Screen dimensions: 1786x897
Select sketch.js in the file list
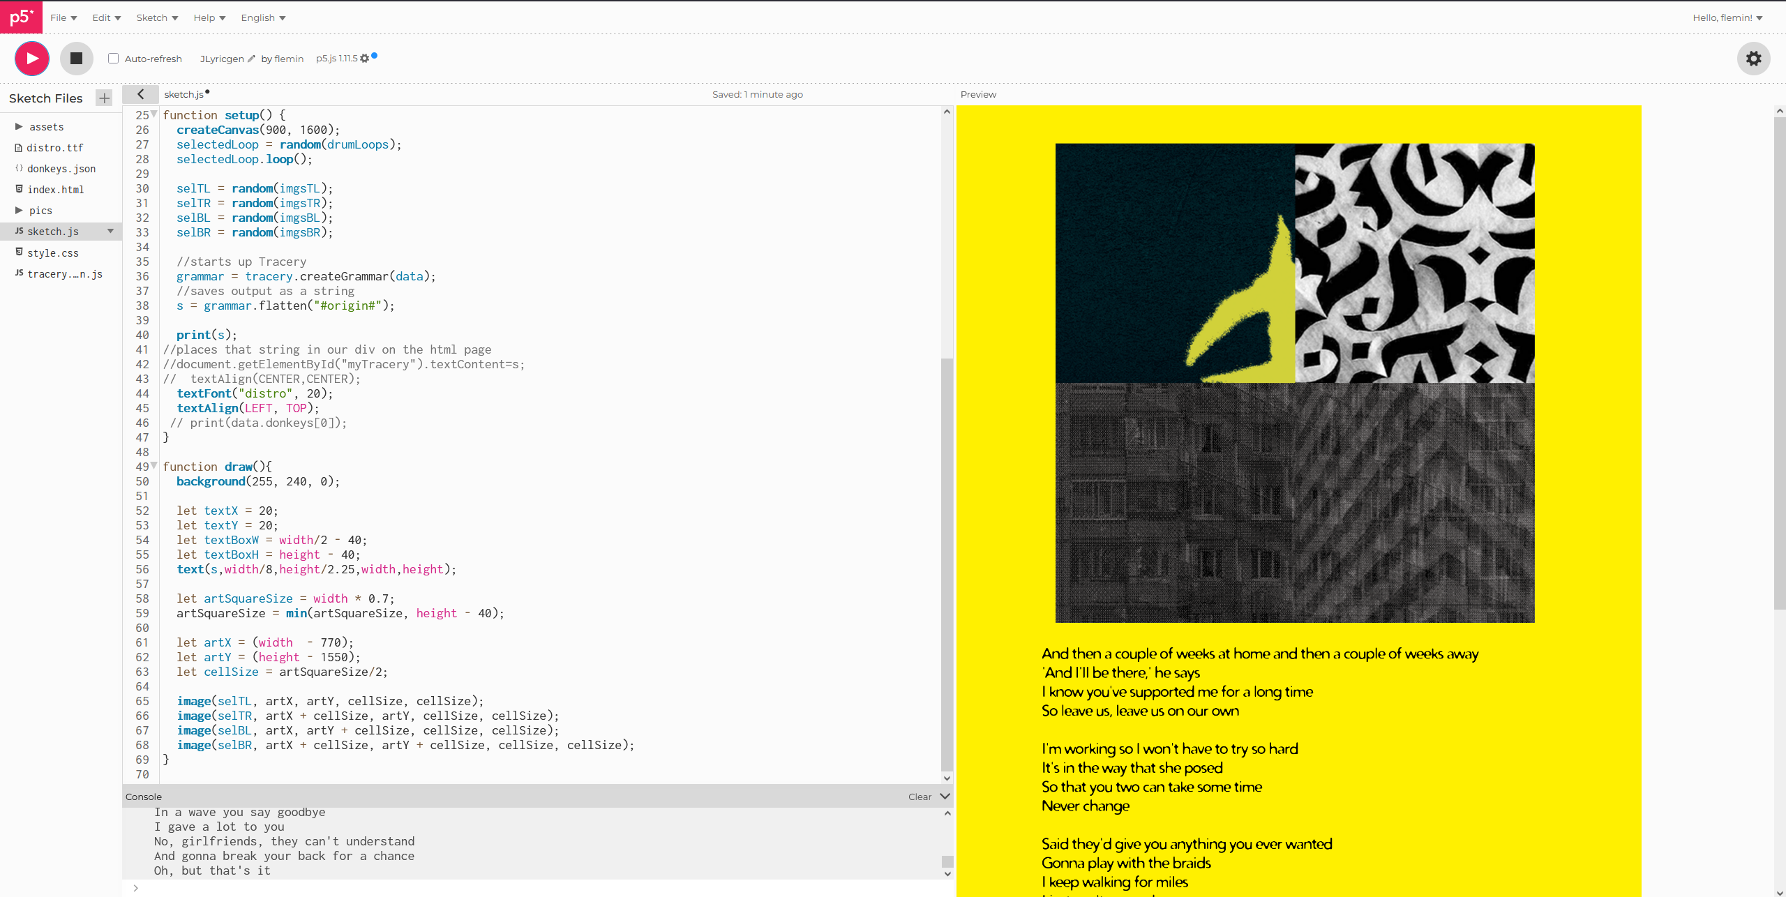[52, 231]
